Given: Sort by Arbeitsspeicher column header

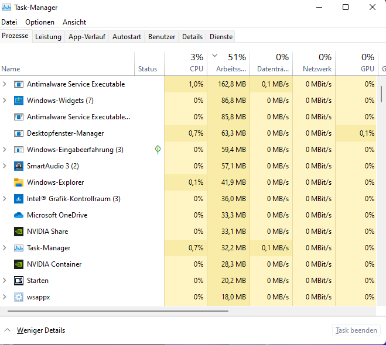Looking at the screenshot, I should [x=228, y=63].
